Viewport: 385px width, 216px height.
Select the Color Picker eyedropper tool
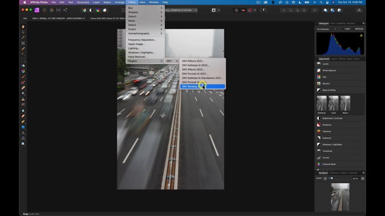[23, 37]
